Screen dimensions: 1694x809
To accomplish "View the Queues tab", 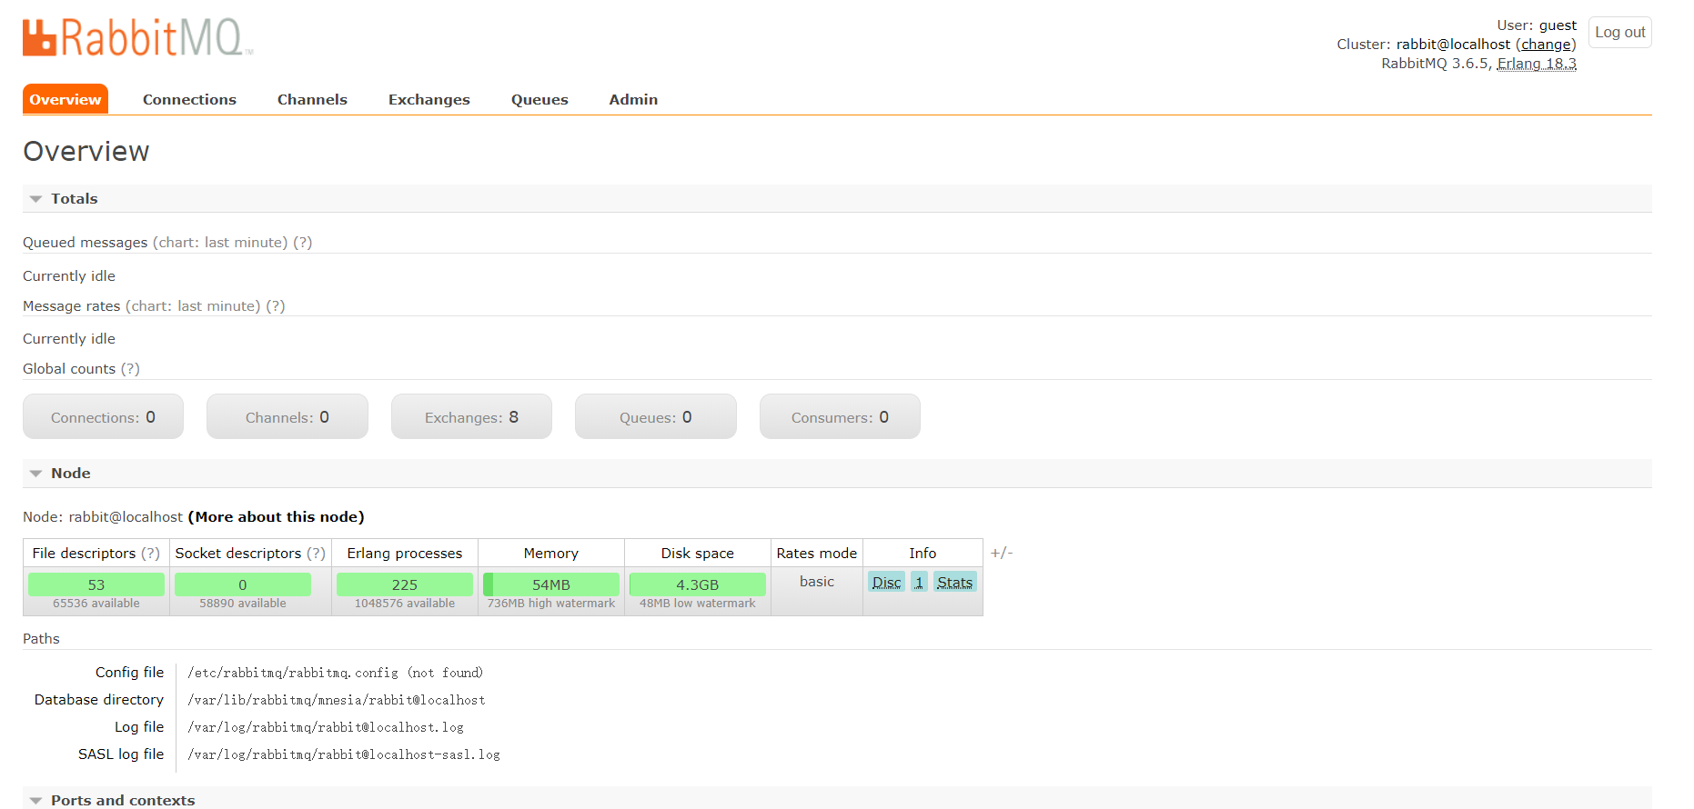I will (x=539, y=99).
